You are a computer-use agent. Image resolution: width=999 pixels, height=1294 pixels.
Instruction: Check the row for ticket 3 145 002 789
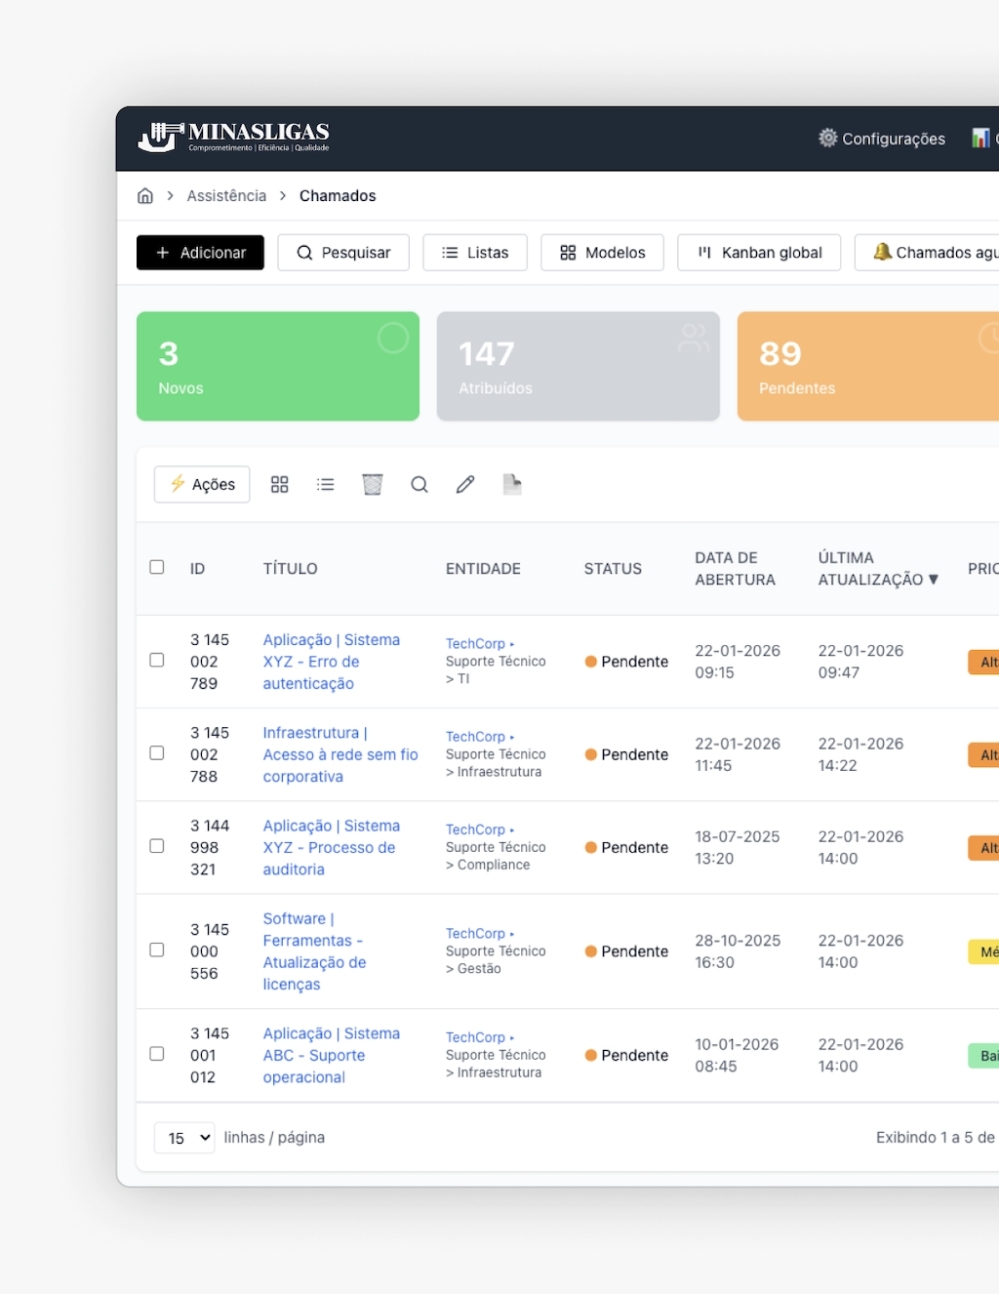click(157, 661)
